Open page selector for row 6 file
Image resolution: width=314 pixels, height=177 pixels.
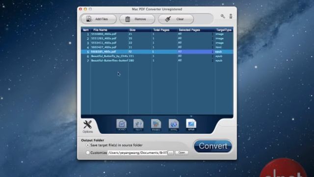(212, 56)
